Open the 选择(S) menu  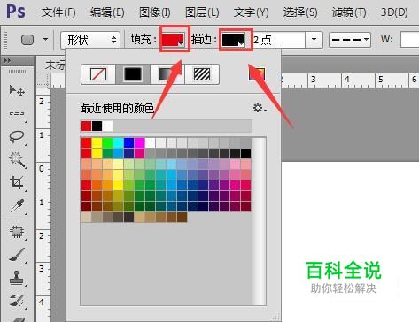[x=300, y=12]
